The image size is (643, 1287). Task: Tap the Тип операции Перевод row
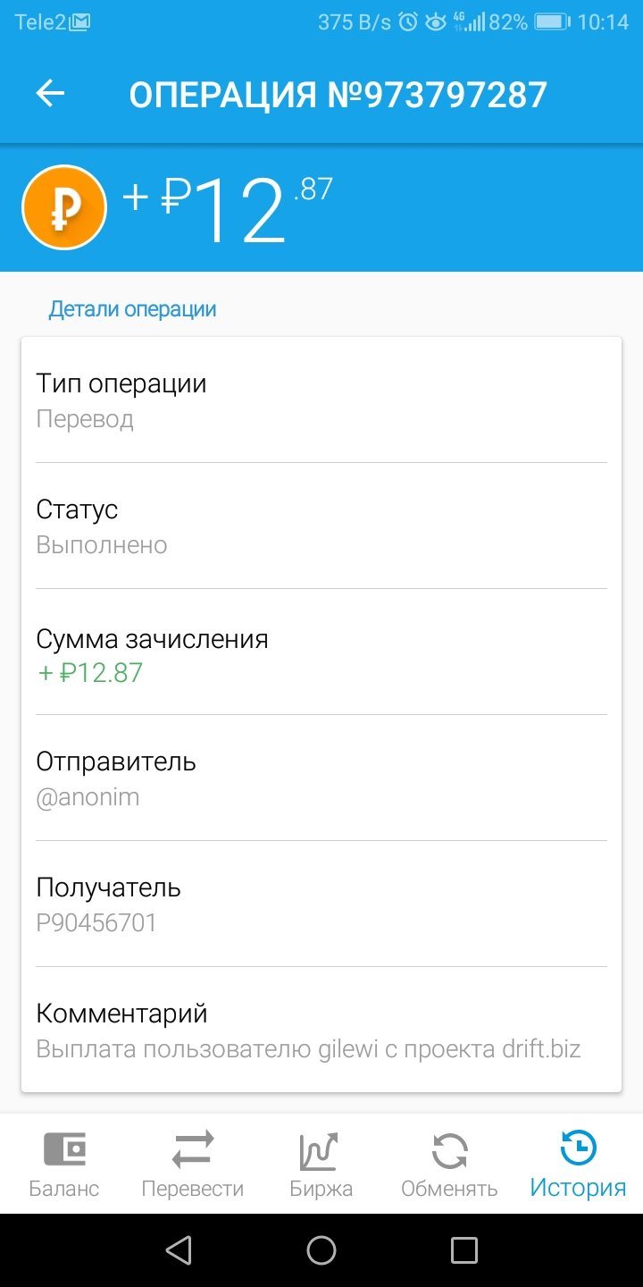321,400
